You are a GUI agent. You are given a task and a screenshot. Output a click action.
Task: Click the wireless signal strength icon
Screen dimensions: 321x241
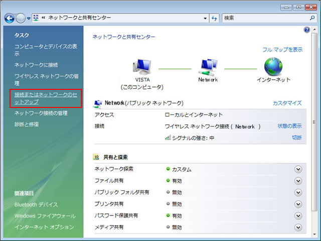coord(168,138)
